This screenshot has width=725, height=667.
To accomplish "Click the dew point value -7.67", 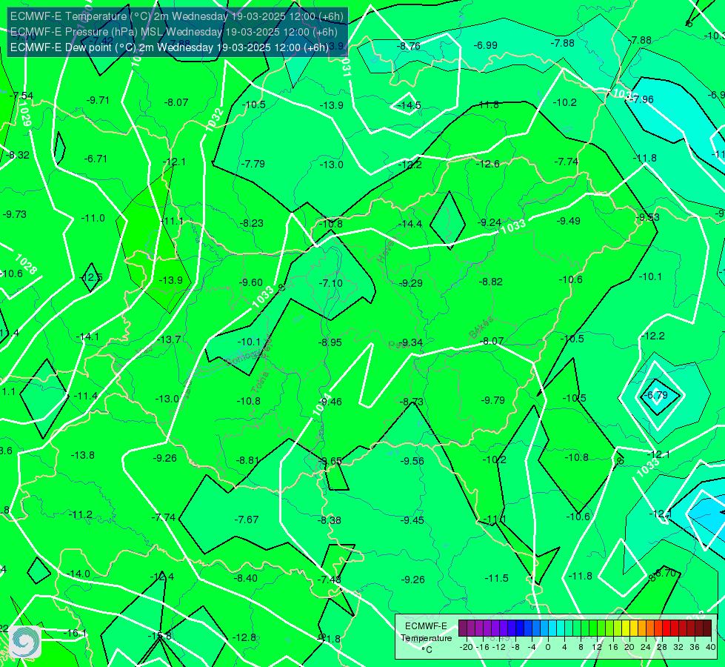I will pos(247,520).
